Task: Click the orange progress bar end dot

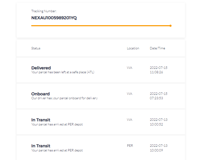Action: [x=170, y=26]
